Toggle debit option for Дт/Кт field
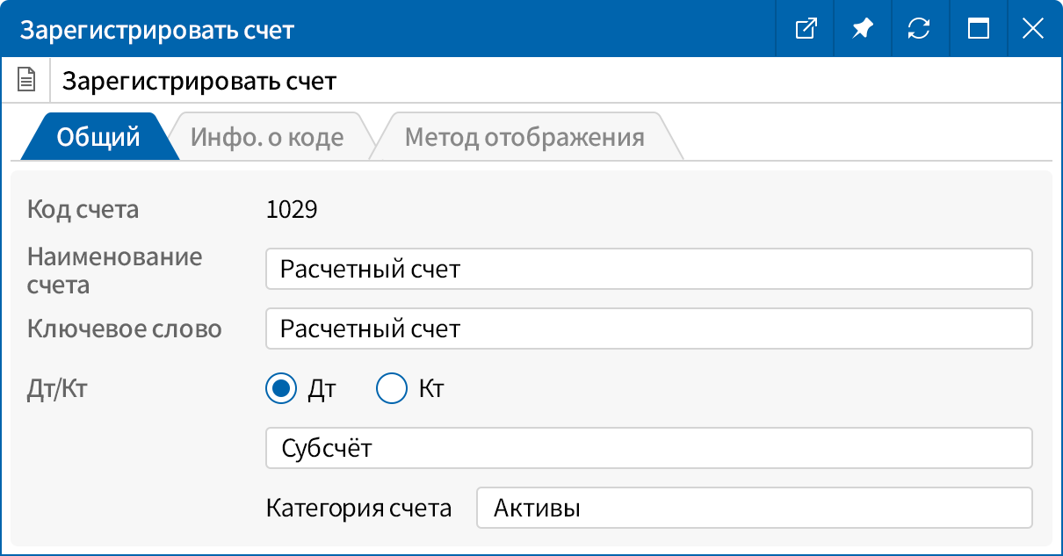The image size is (1063, 556). point(281,388)
